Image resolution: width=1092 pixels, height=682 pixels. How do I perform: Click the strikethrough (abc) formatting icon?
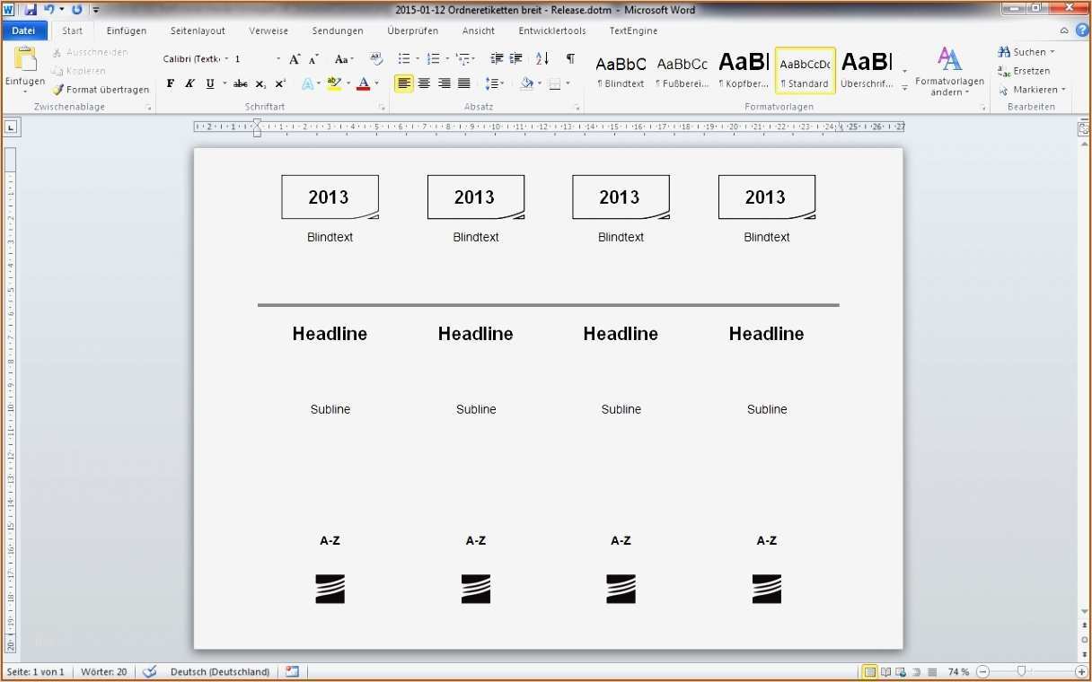point(240,83)
